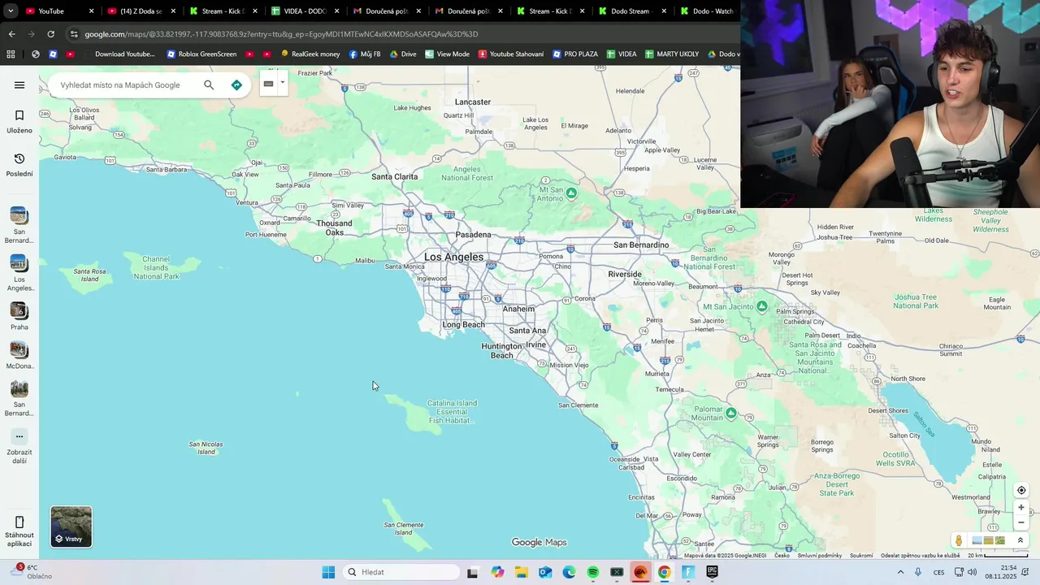Open the PRO PLAZA bookmark

coord(575,54)
